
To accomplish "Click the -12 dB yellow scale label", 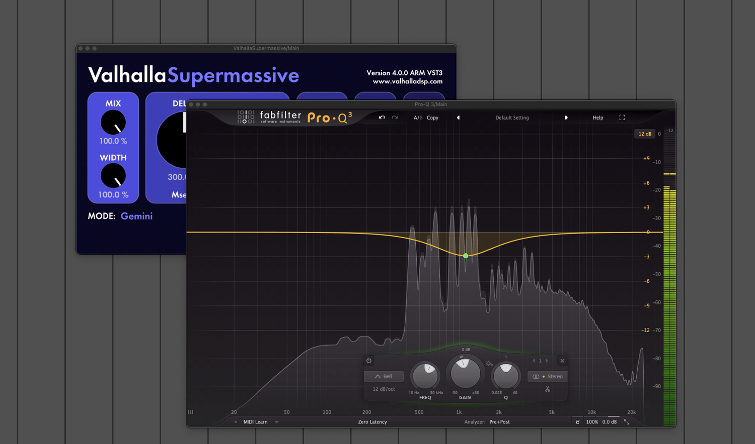I will tap(646, 330).
